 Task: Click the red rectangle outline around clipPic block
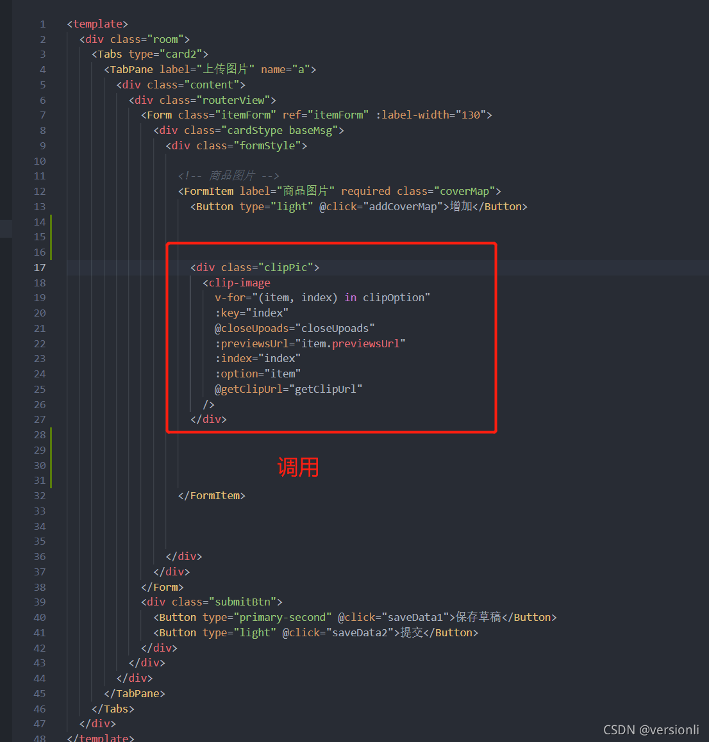(331, 243)
